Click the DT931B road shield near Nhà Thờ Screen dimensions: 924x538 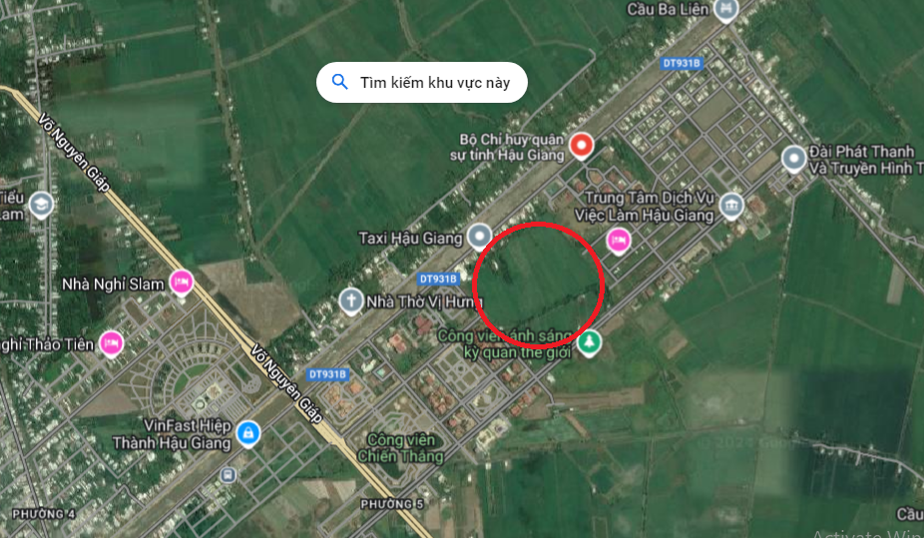(437, 278)
